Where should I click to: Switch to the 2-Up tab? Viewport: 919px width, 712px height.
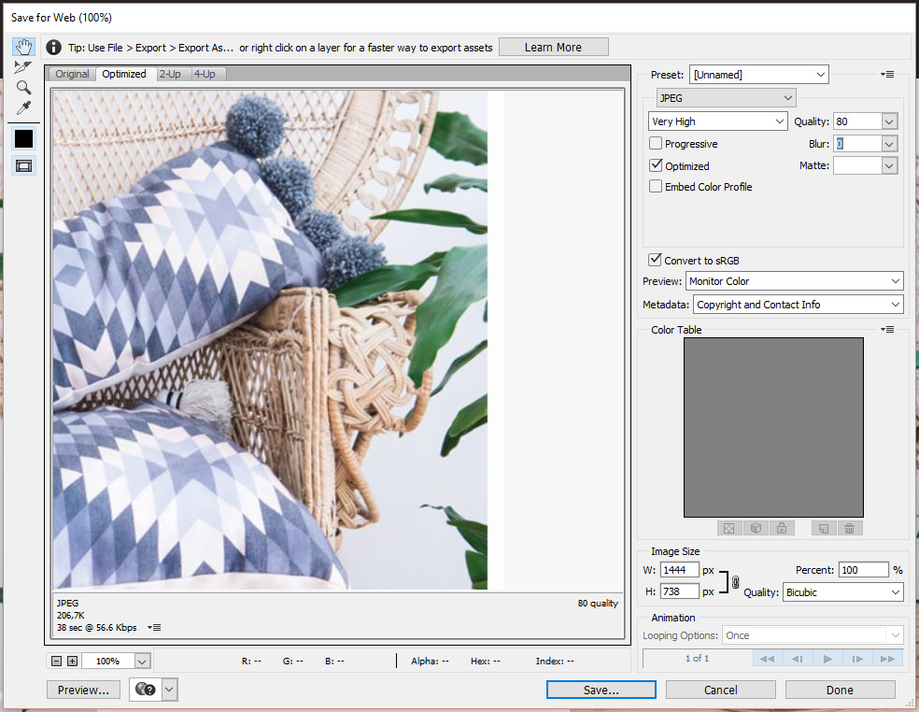click(170, 74)
